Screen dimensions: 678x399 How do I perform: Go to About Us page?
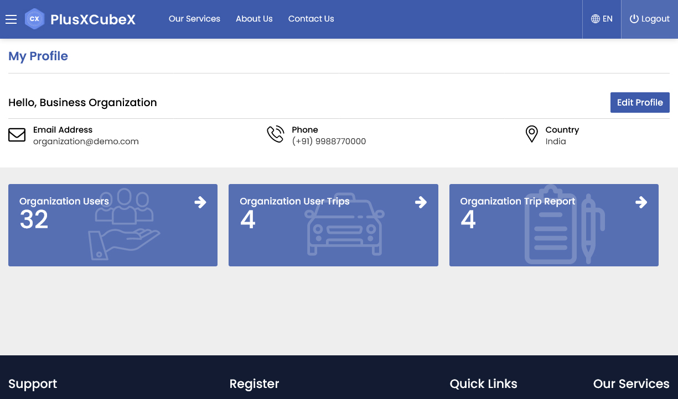(x=254, y=19)
